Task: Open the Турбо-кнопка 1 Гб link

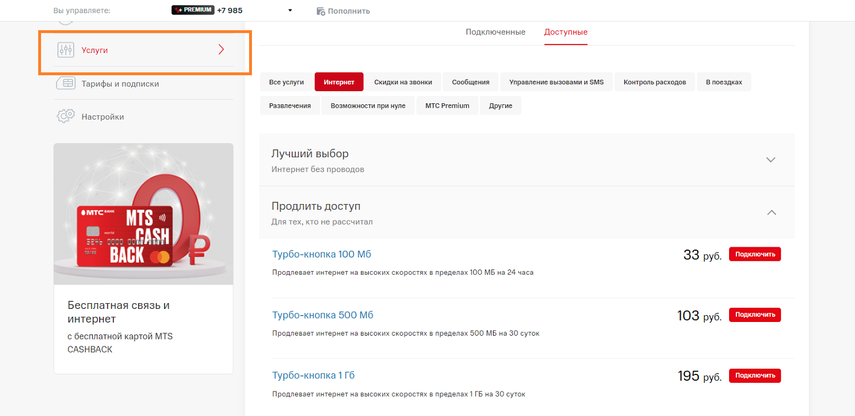Action: point(313,376)
